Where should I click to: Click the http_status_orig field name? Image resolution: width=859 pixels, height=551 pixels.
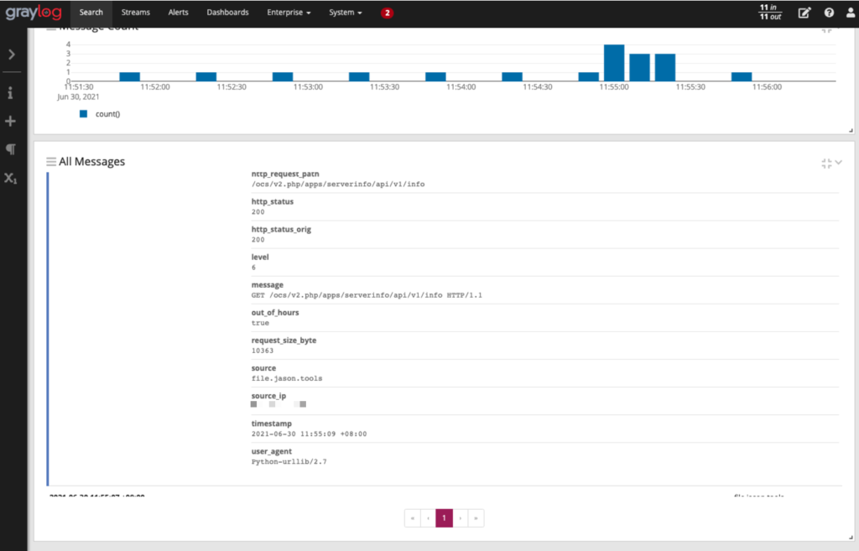281,230
